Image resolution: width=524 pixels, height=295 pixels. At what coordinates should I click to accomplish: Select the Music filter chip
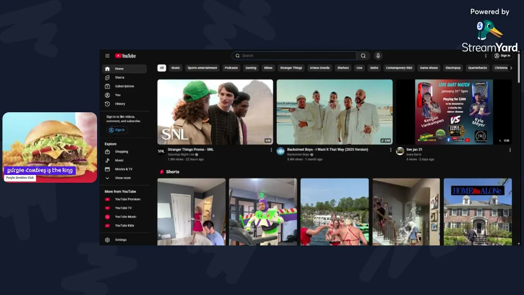click(x=176, y=68)
